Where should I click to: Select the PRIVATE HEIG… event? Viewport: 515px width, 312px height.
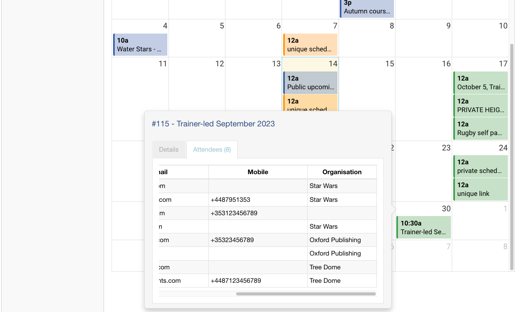(x=481, y=105)
